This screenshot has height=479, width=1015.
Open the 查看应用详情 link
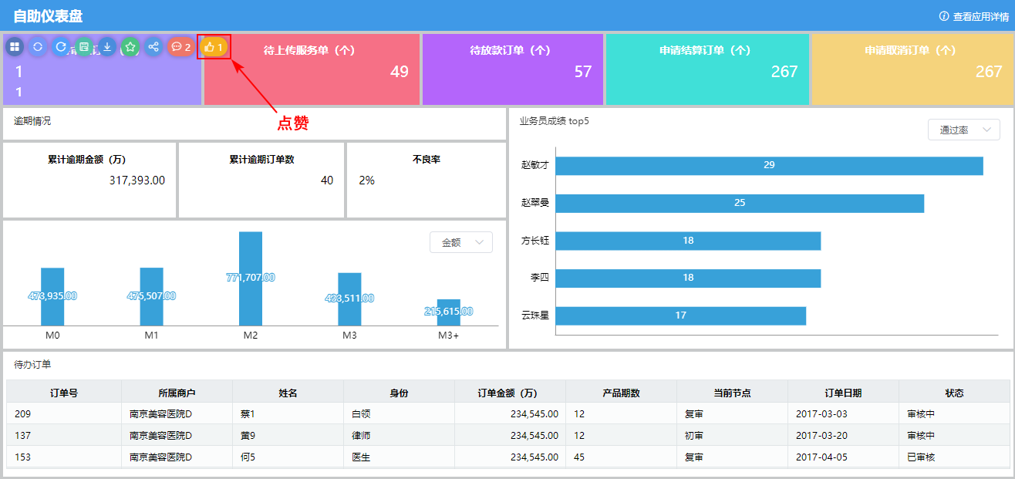[980, 16]
